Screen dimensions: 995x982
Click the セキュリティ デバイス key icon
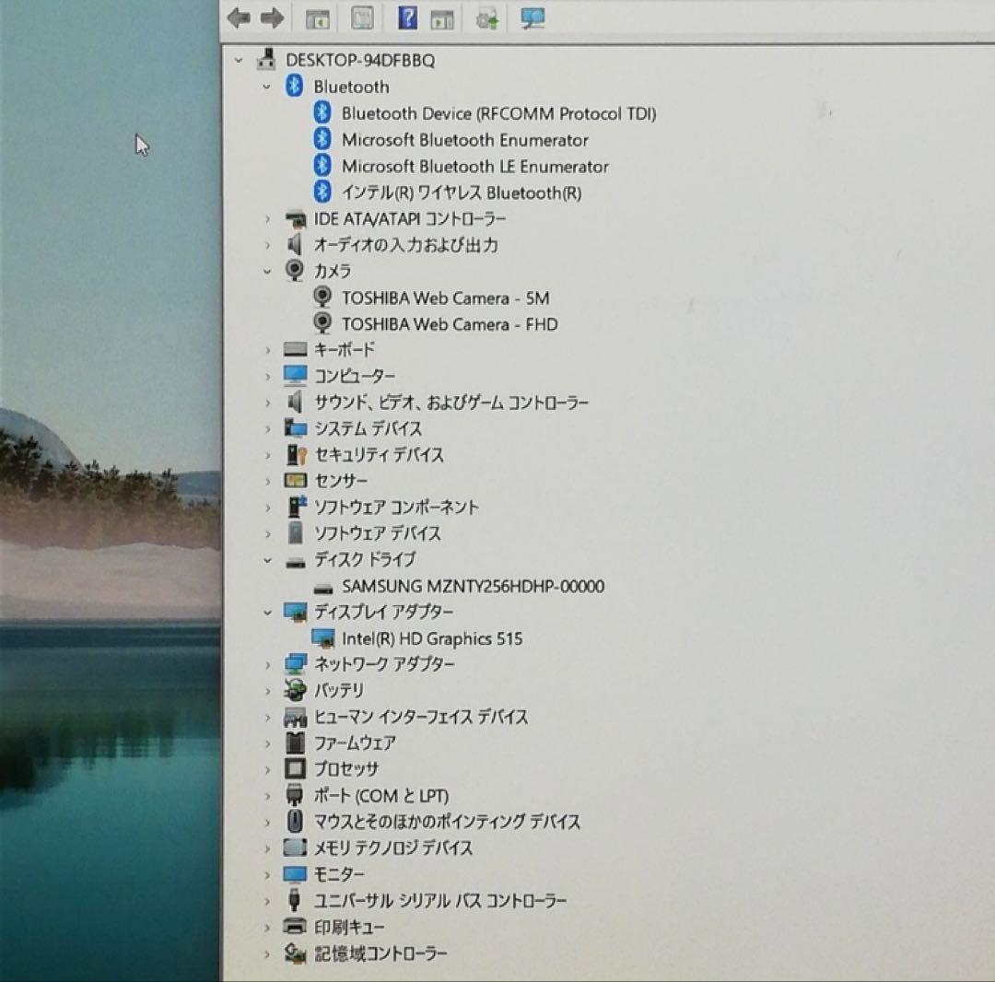pyautogui.click(x=296, y=455)
